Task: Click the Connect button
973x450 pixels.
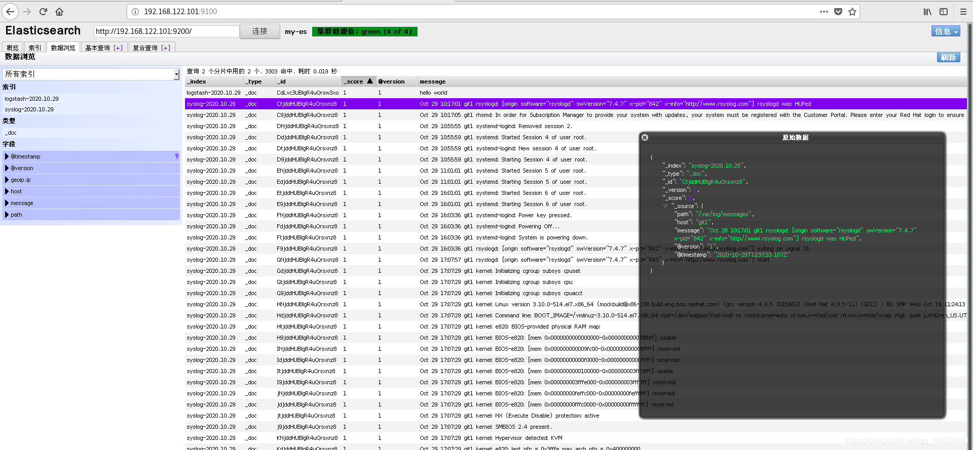Action: click(x=260, y=31)
